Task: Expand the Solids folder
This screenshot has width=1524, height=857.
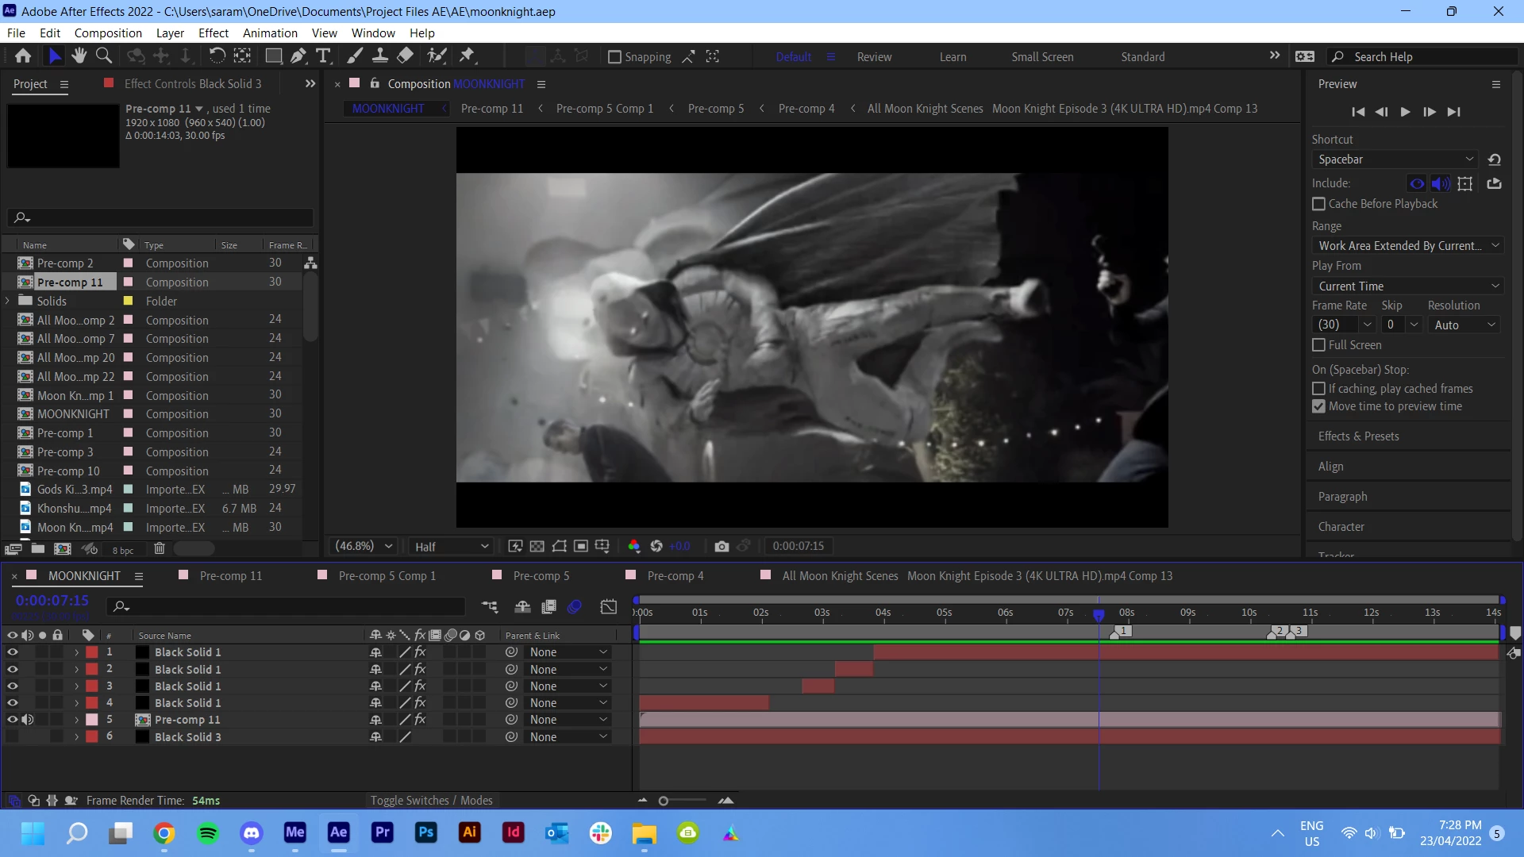Action: click(x=8, y=301)
